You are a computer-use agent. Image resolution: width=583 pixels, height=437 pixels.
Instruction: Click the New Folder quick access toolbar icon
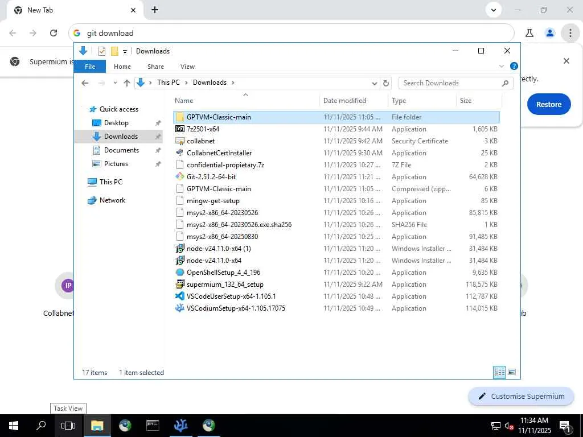(x=114, y=51)
